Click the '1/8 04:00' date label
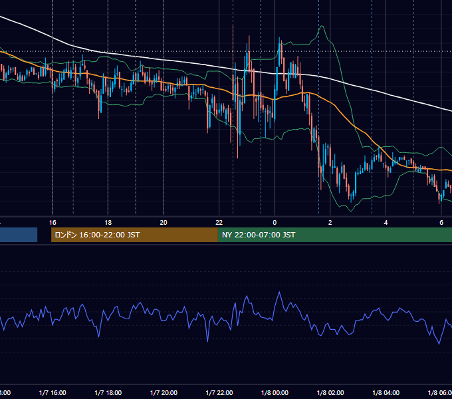Viewport: 452px width, 399px height. (386, 393)
